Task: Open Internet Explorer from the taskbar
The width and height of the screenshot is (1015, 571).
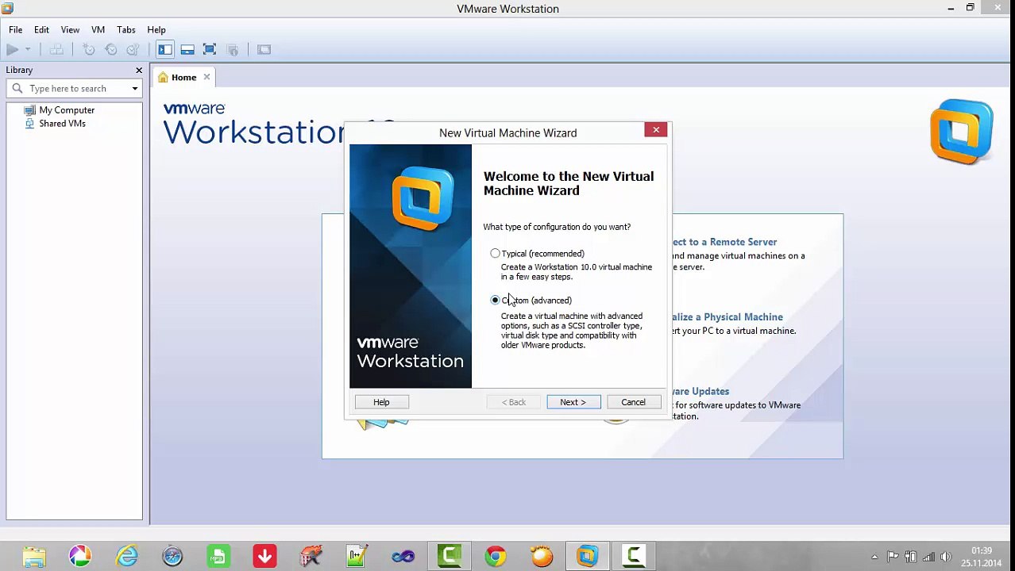Action: (126, 556)
